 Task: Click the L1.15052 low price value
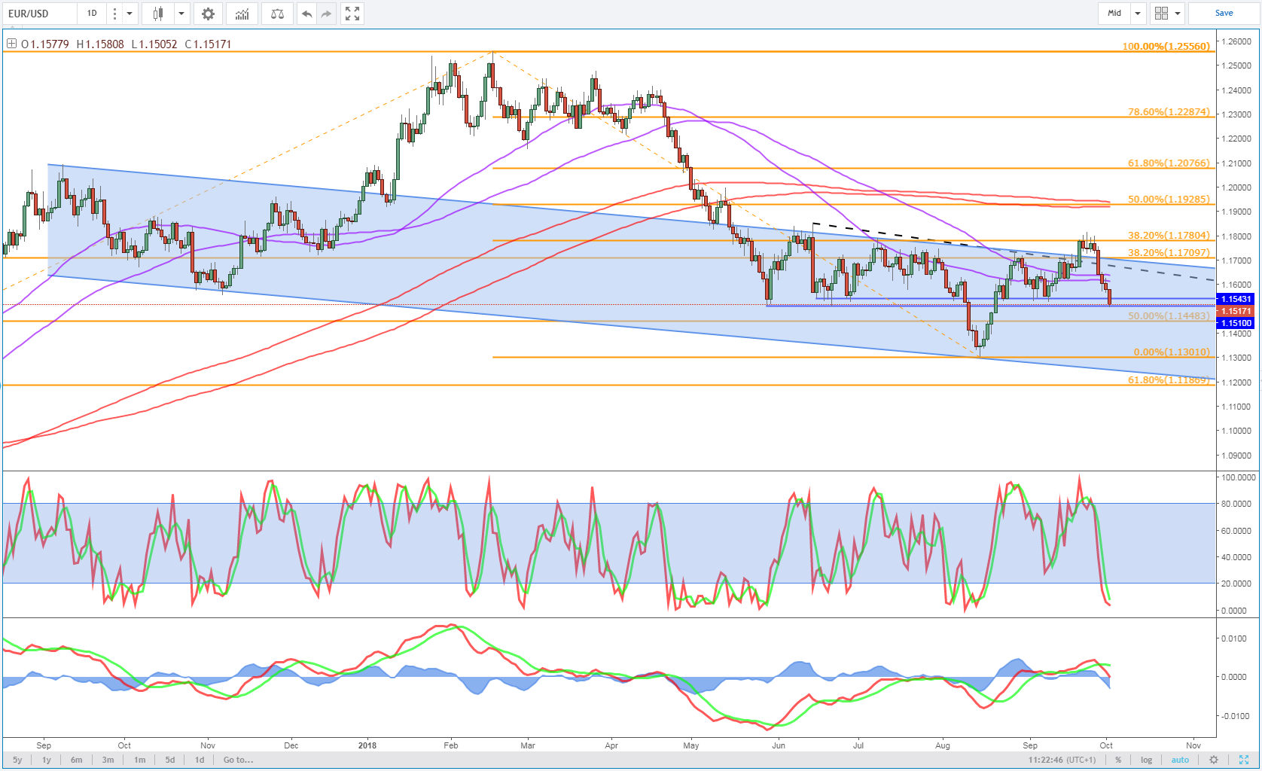(154, 44)
